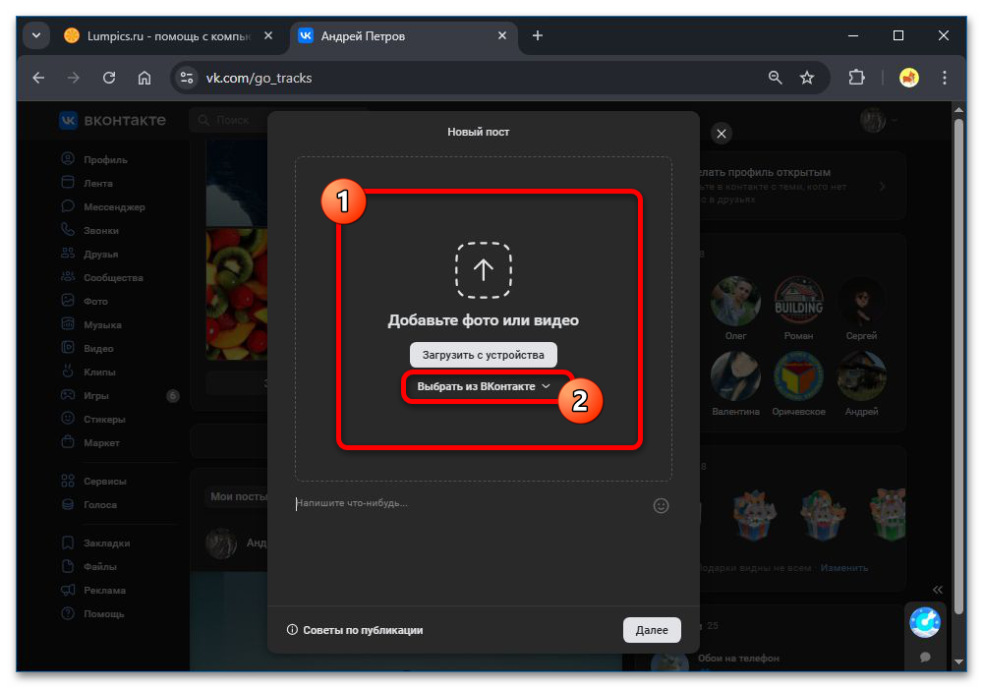Reload the page
This screenshot has width=983, height=688.
click(x=109, y=78)
